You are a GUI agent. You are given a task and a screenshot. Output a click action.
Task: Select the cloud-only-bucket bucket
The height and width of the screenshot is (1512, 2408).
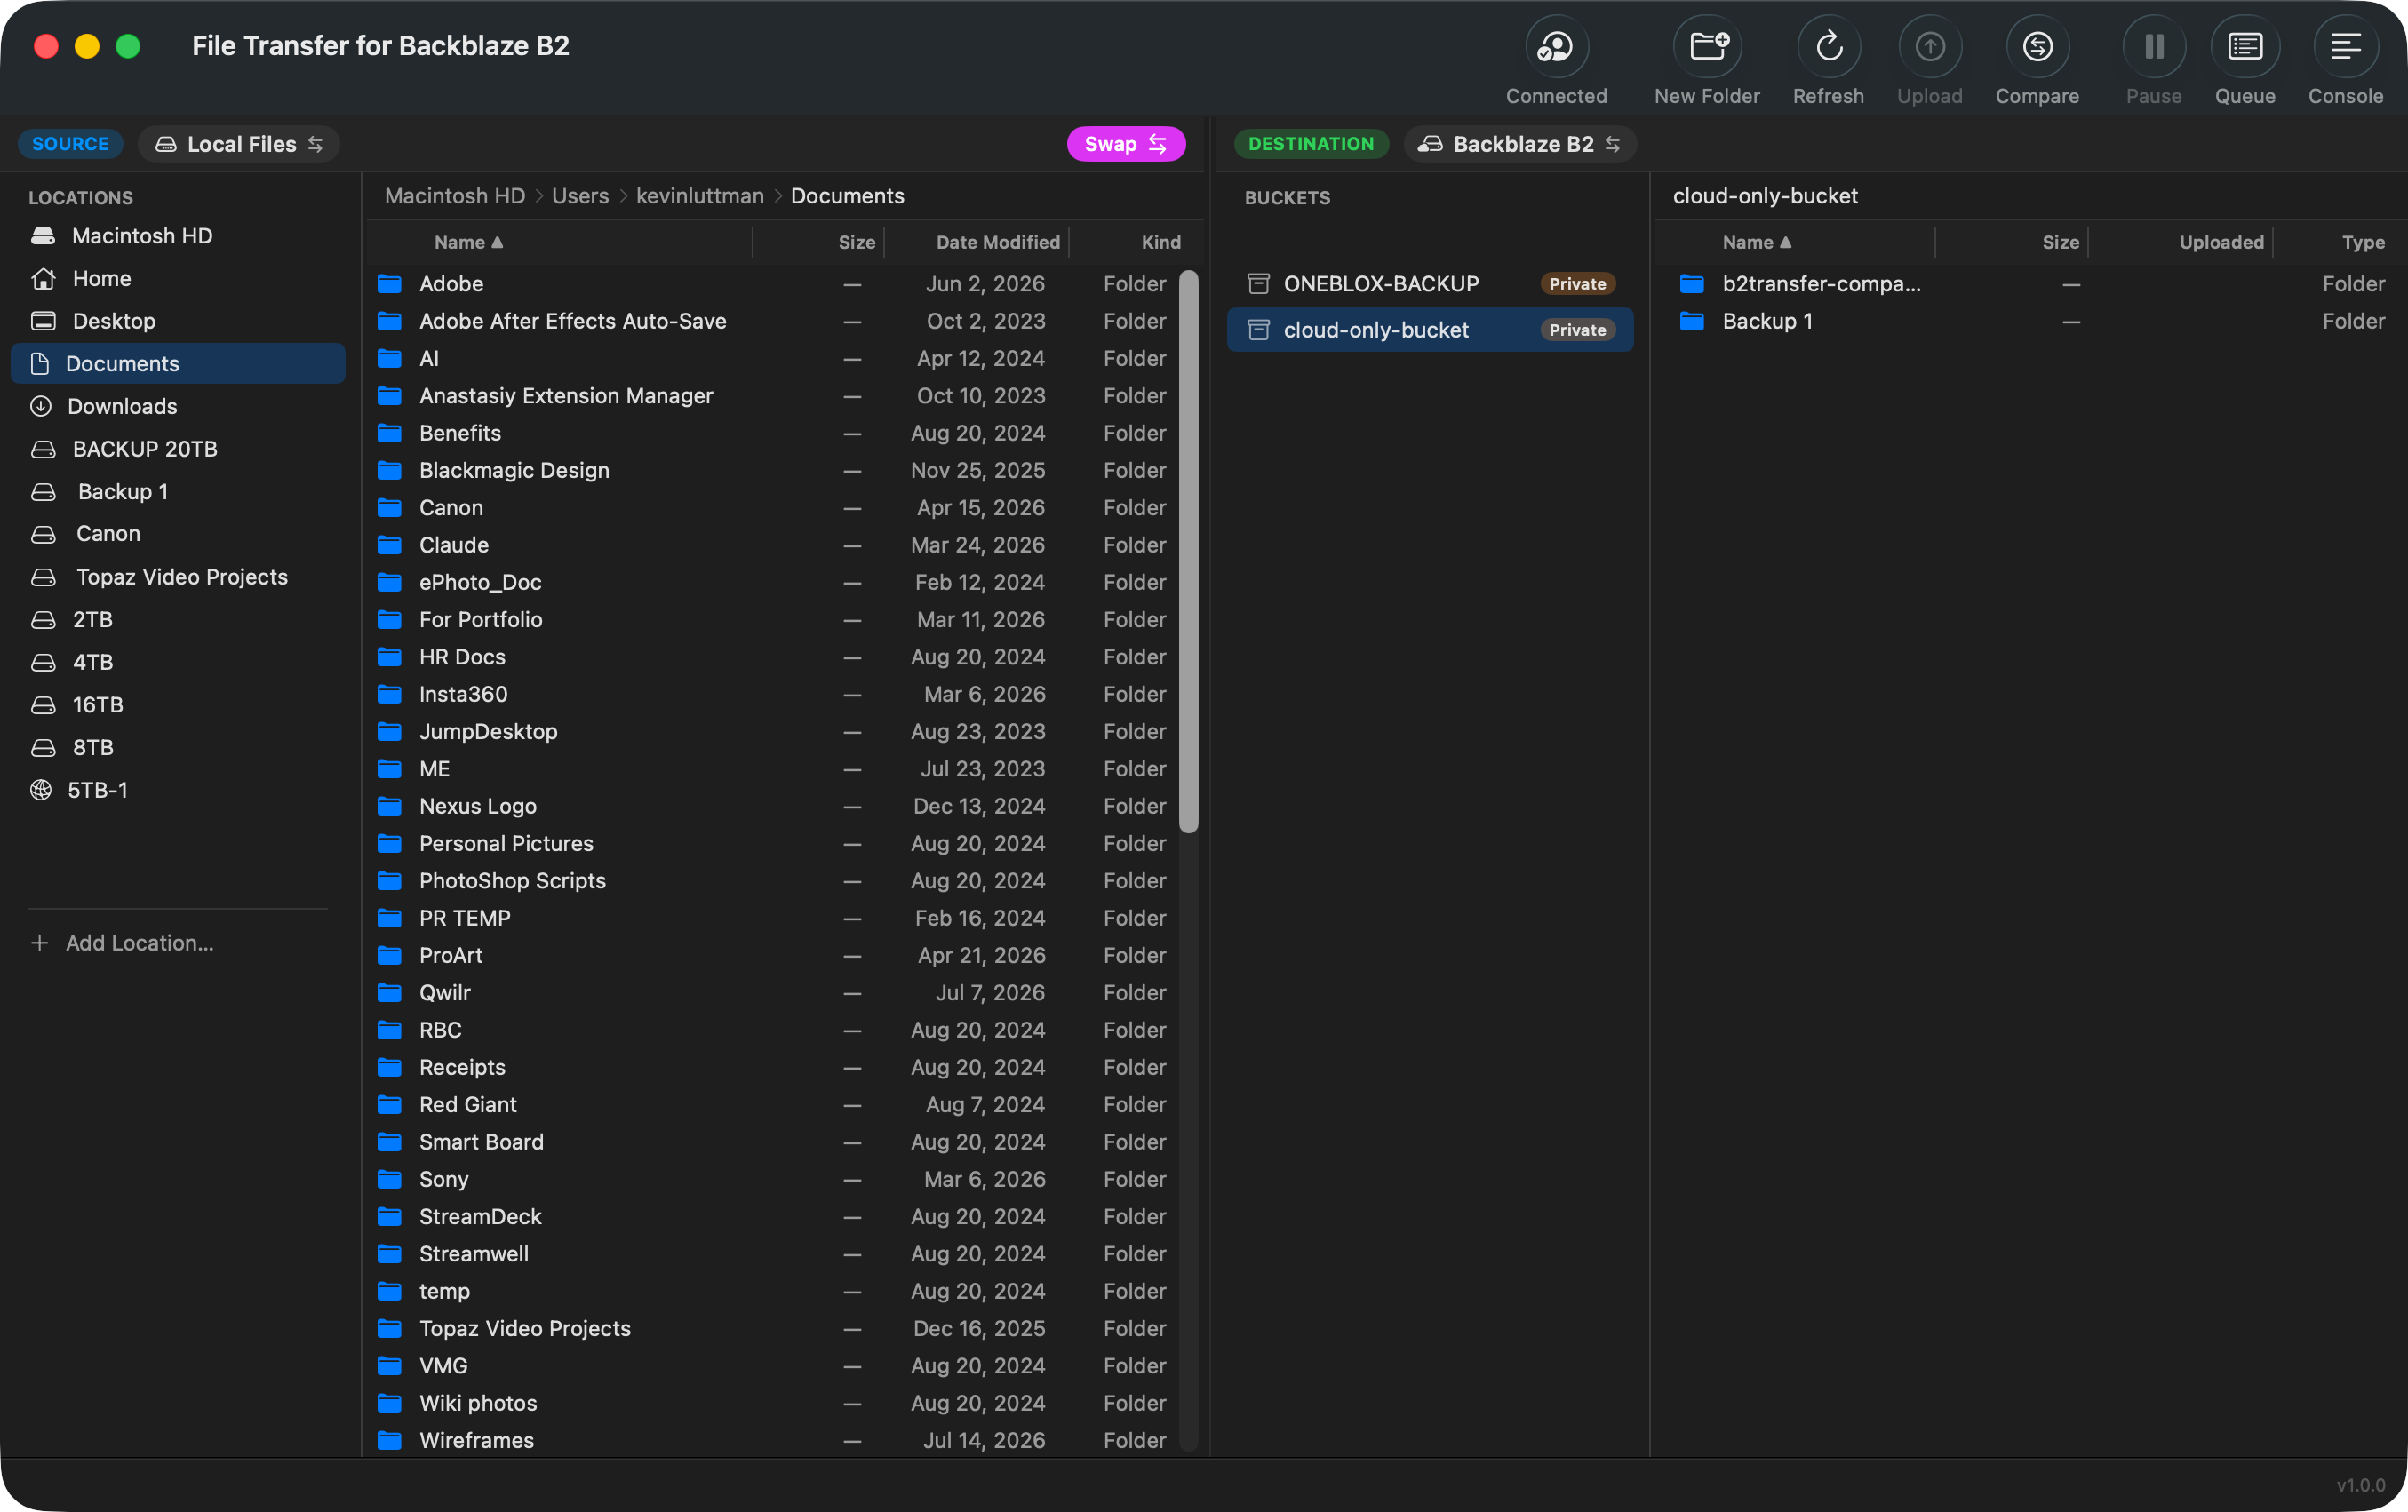[1430, 330]
